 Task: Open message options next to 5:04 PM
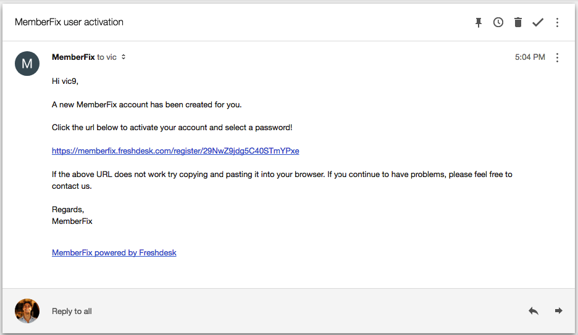(558, 57)
